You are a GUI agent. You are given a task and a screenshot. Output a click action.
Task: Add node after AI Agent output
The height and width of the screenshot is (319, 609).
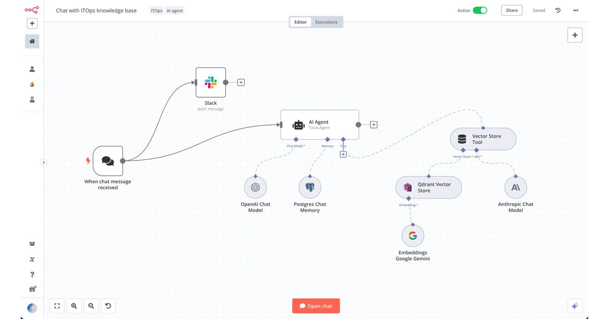coord(374,125)
